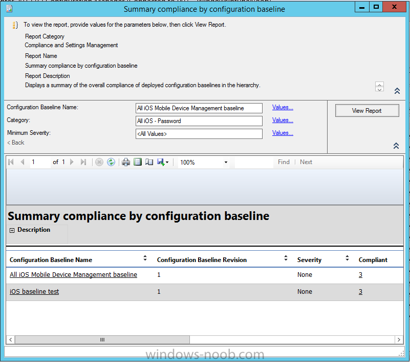Maximize the report window

click(x=376, y=7)
